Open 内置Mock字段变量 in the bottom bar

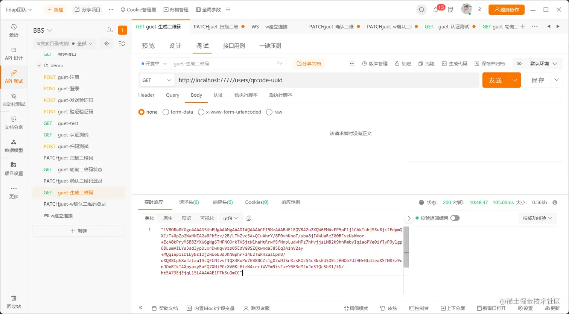pos(211,308)
